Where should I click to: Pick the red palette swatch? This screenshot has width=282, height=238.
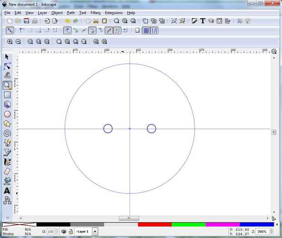155,224
